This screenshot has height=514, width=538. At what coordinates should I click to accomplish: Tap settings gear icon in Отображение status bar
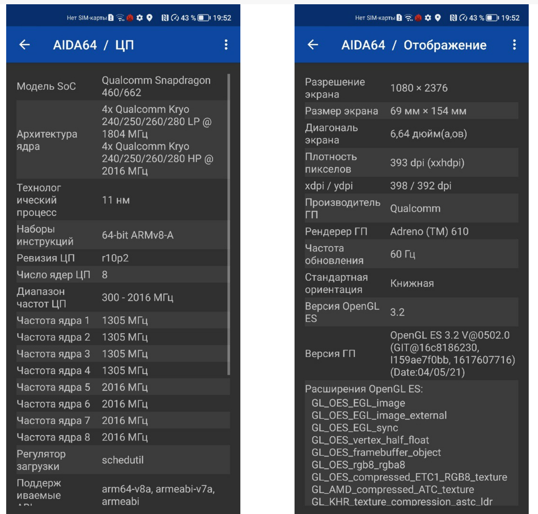428,18
